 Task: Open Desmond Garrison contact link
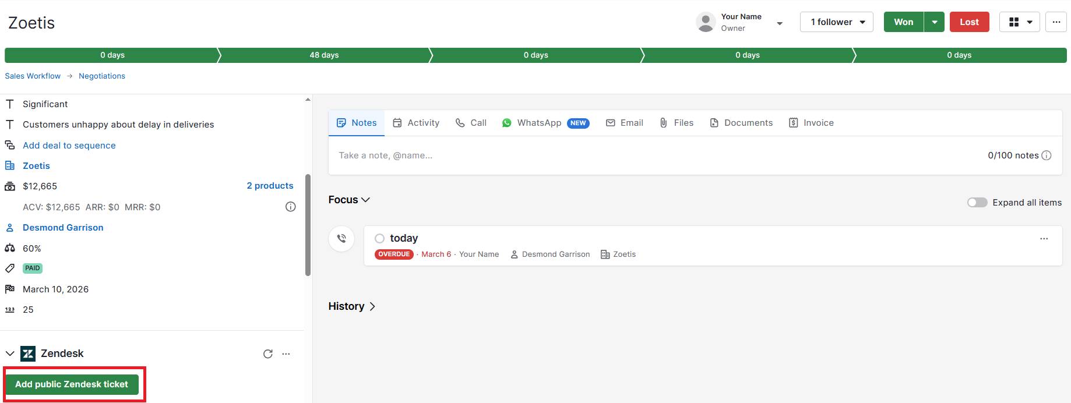coord(63,228)
